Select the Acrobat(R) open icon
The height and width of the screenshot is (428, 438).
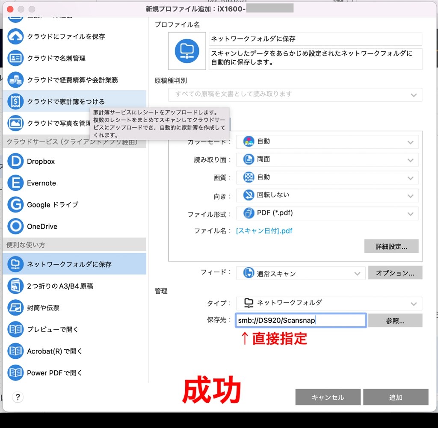click(15, 351)
